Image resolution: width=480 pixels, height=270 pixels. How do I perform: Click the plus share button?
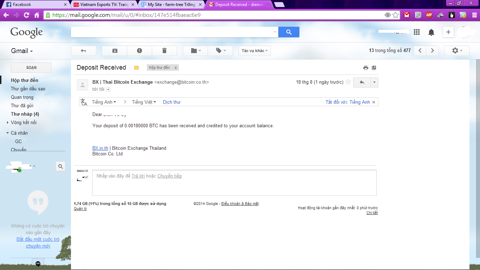coord(448,32)
